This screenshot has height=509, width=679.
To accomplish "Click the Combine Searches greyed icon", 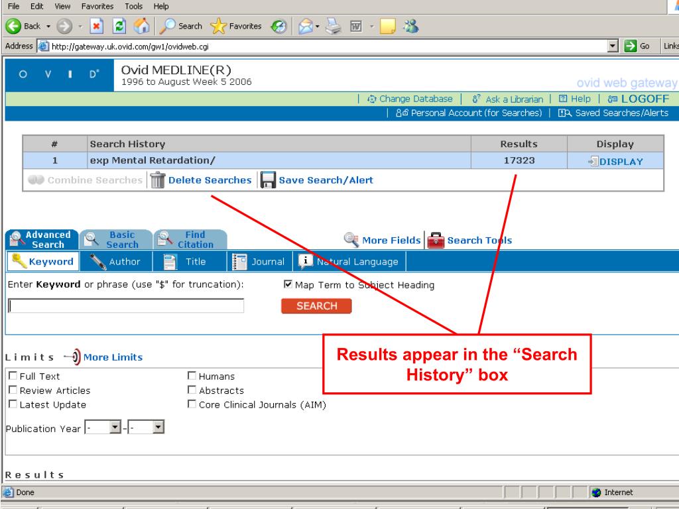I will click(36, 180).
